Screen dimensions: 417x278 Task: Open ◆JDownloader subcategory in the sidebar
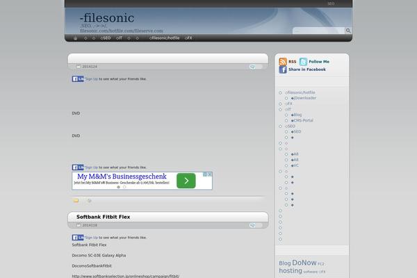(304, 98)
